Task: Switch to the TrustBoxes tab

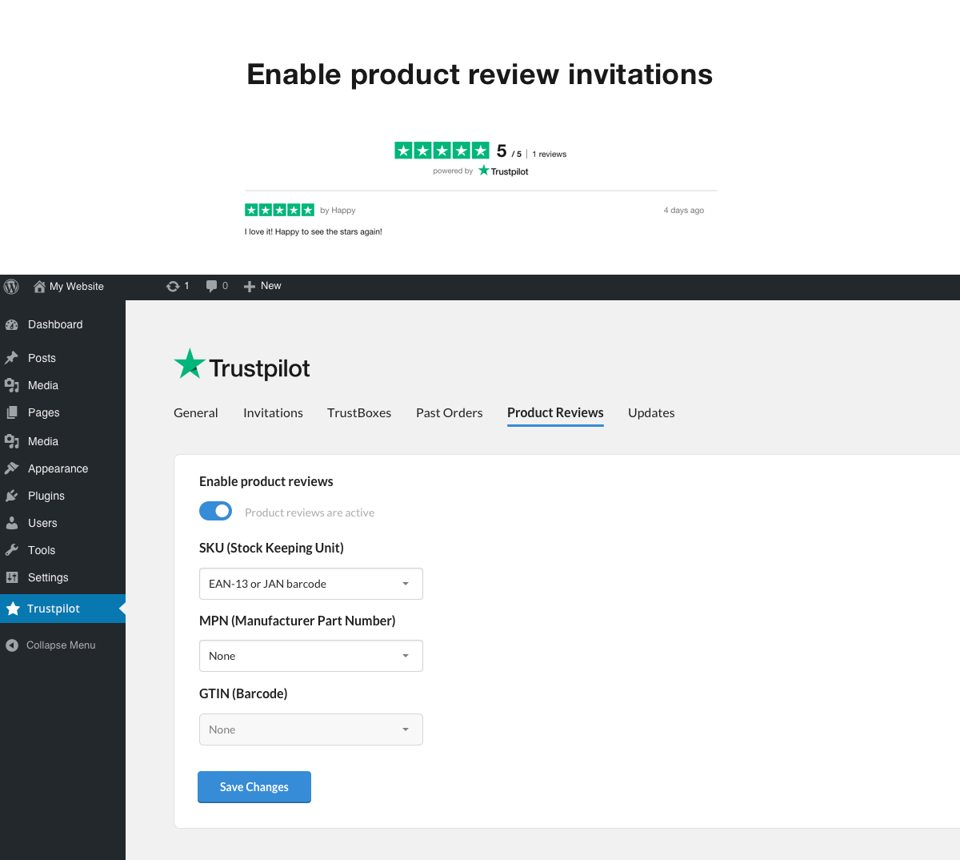Action: pos(359,413)
